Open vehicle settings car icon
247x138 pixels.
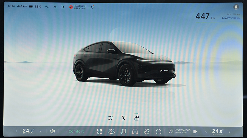coord(135,131)
